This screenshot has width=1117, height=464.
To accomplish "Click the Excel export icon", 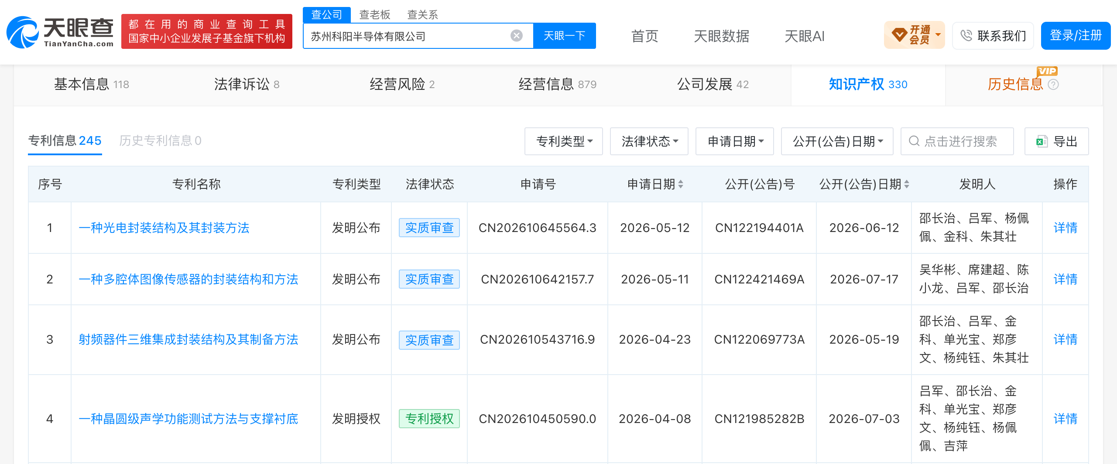I will [1042, 141].
